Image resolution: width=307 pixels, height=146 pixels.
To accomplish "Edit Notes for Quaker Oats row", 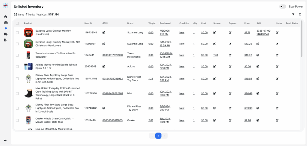I will tap(277, 120).
